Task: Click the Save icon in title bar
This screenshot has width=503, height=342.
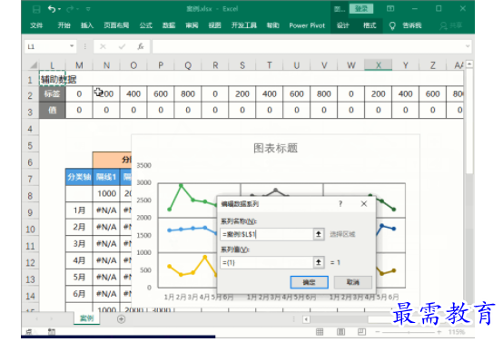Action: click(x=36, y=9)
